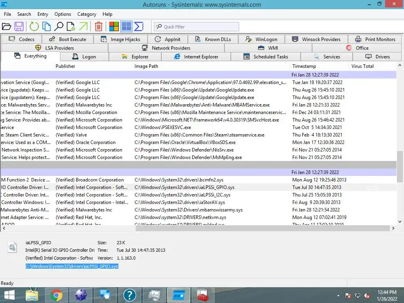The image size is (404, 303).
Task: Open File Explorer from the taskbar
Action: point(32,295)
